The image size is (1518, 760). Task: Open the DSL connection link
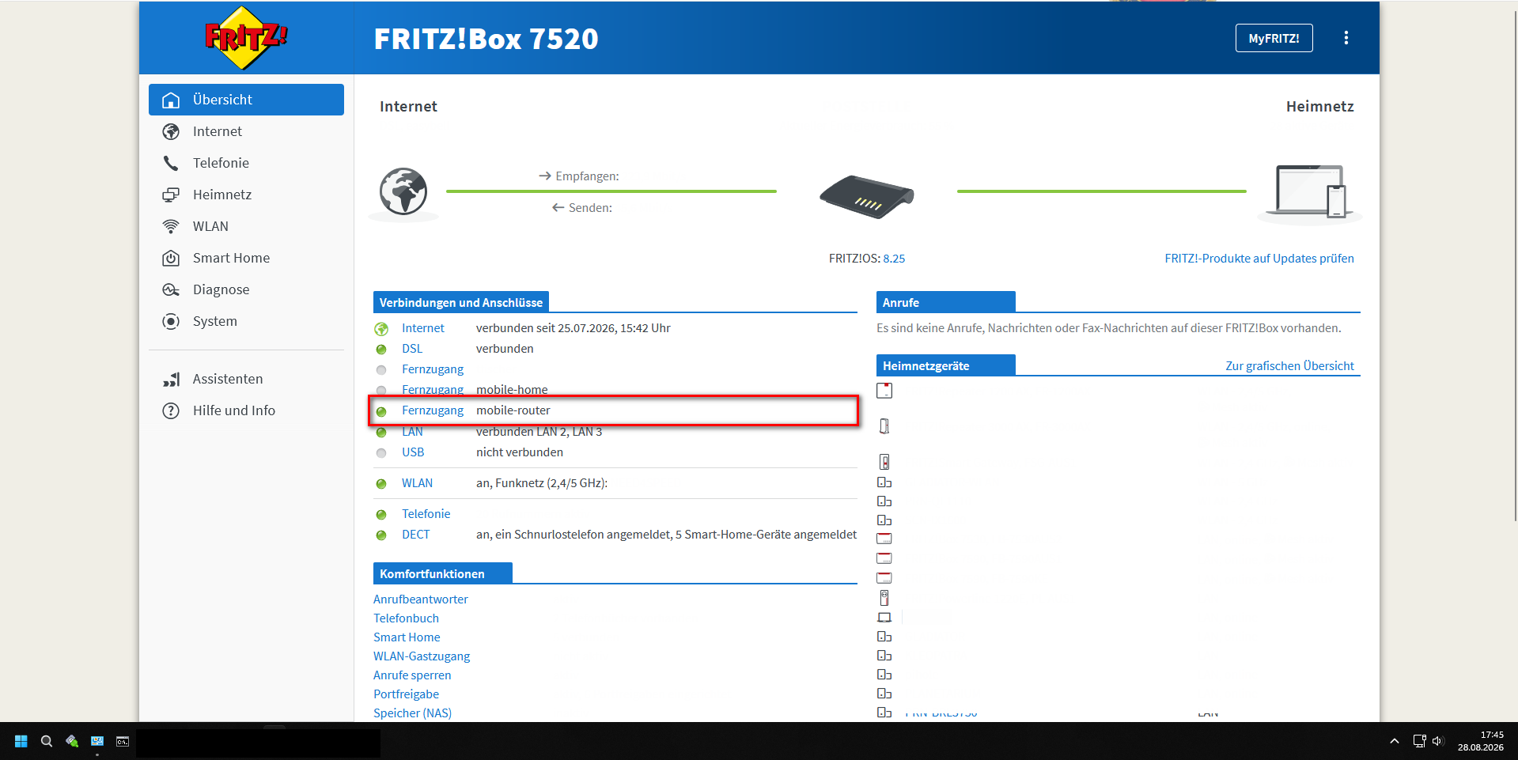click(412, 349)
